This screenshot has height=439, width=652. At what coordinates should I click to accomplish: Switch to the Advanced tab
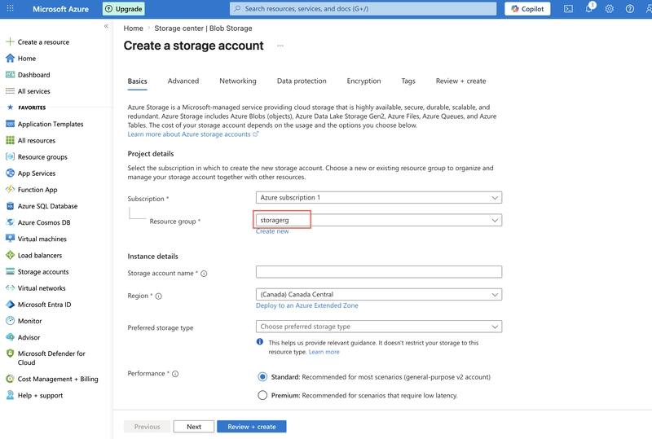tap(183, 81)
